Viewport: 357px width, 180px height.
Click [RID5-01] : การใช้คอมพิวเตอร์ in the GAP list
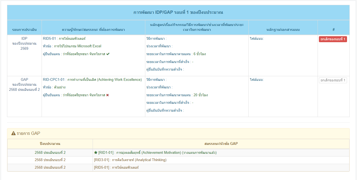click(116, 168)
